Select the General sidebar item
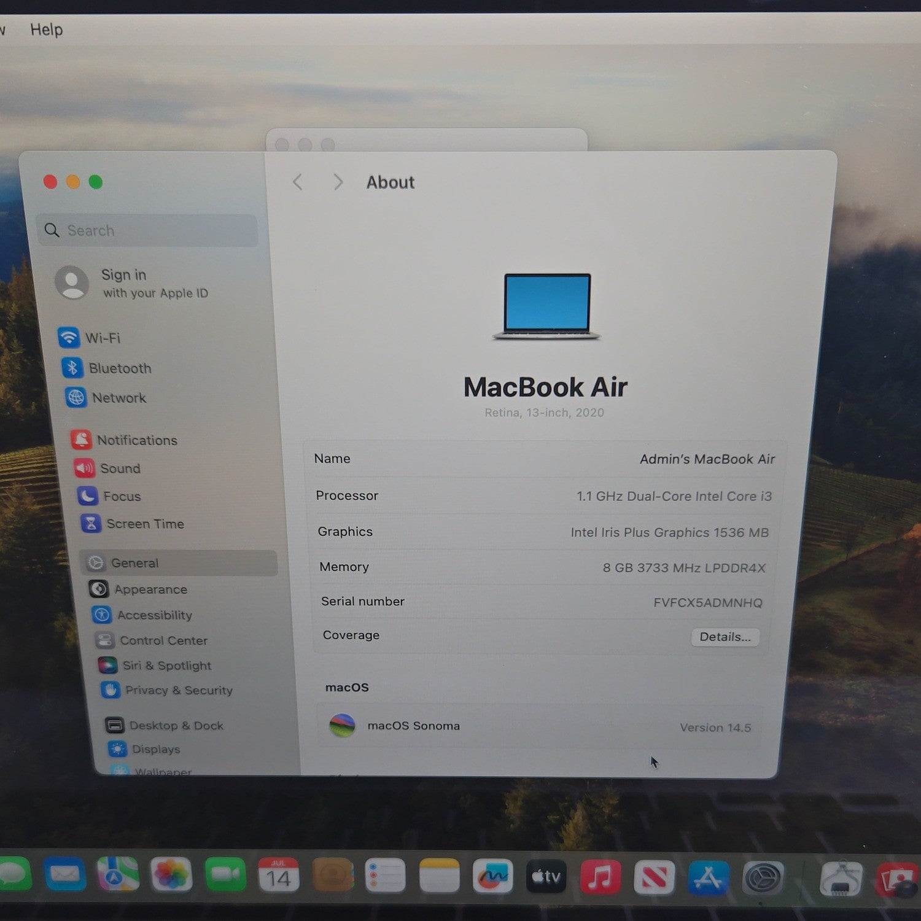The height and width of the screenshot is (921, 921). [179, 563]
